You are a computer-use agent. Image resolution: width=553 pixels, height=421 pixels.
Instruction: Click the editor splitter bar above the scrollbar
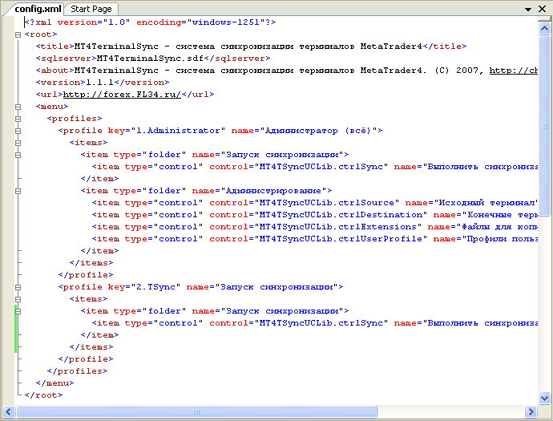[544, 19]
